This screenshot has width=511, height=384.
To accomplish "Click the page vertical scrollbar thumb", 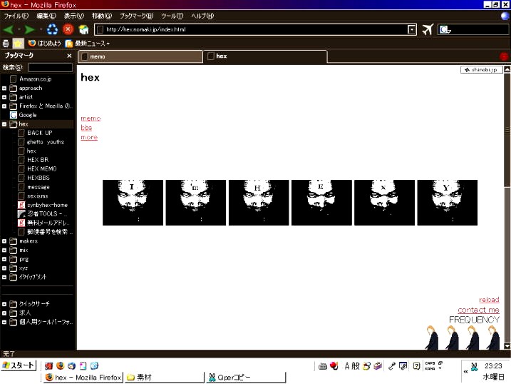I will 507,131.
